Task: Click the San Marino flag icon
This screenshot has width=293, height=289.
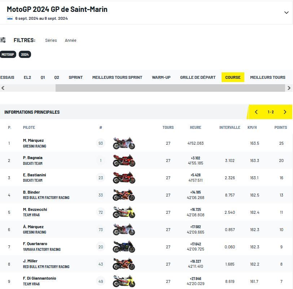Action: pos(10,18)
